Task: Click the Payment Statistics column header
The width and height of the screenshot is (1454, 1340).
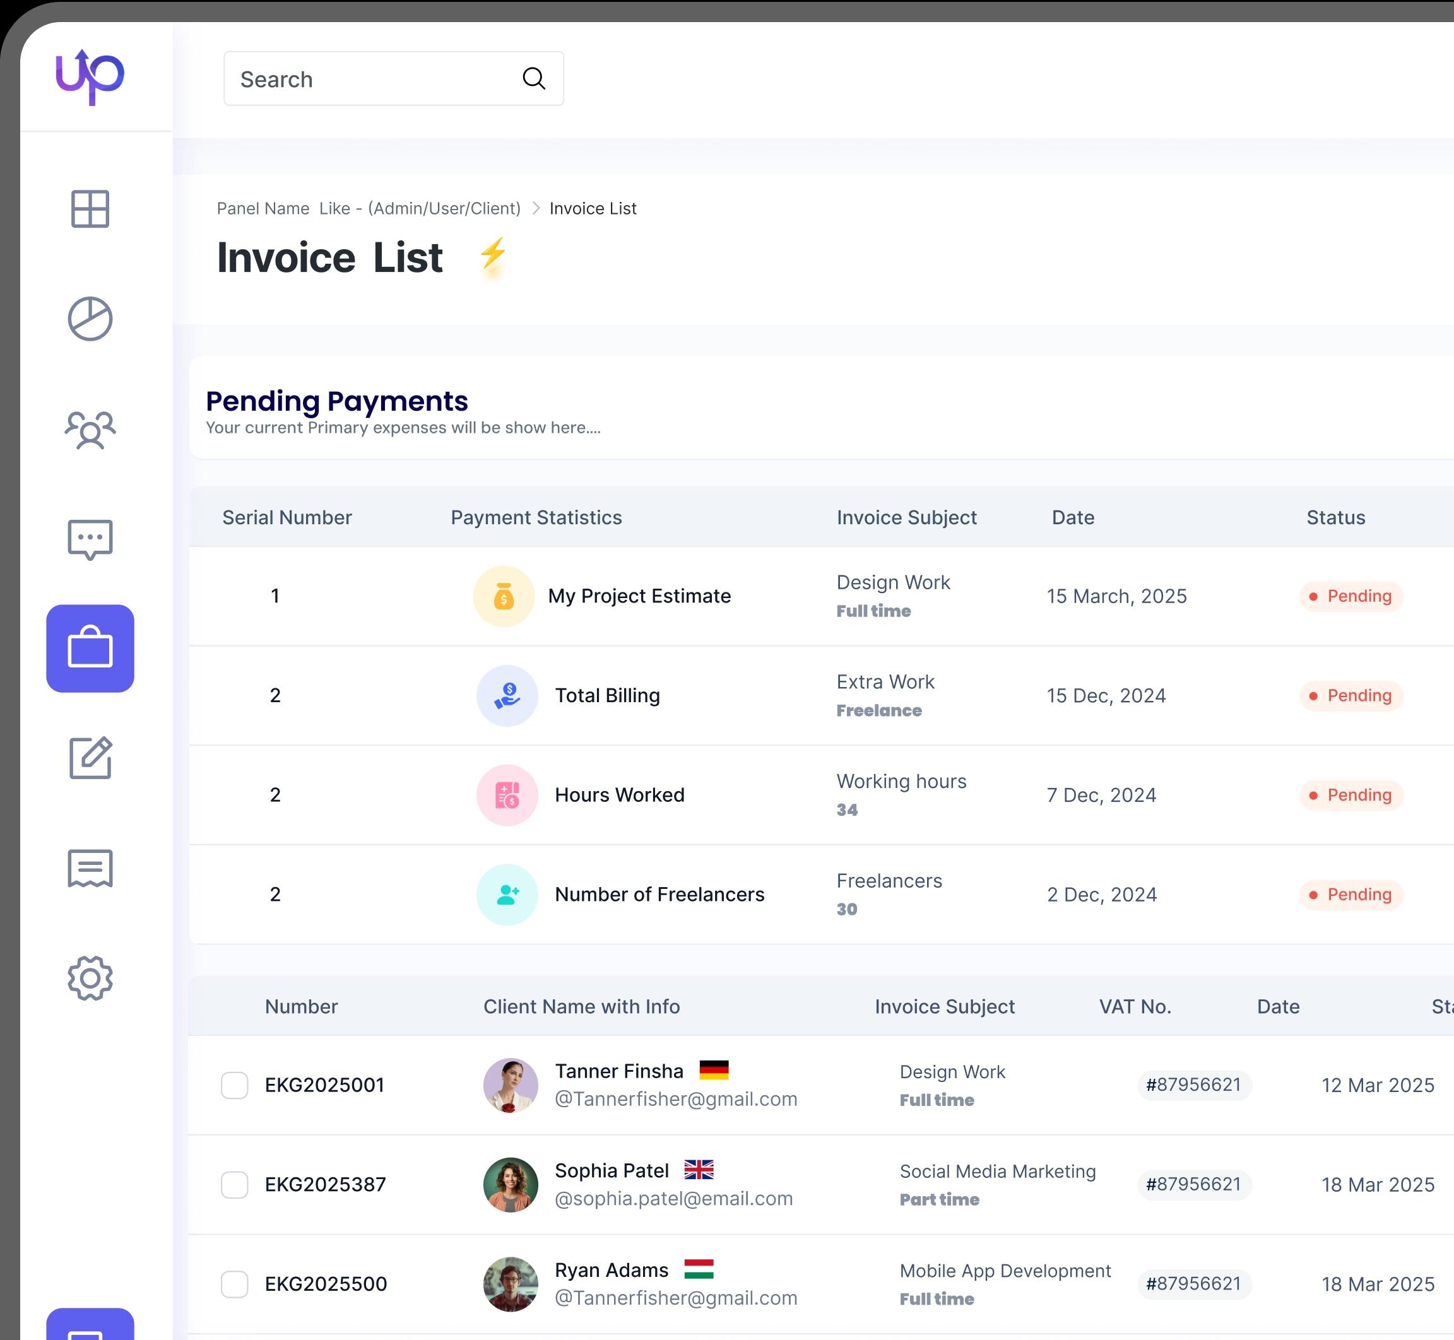Action: tap(536, 517)
